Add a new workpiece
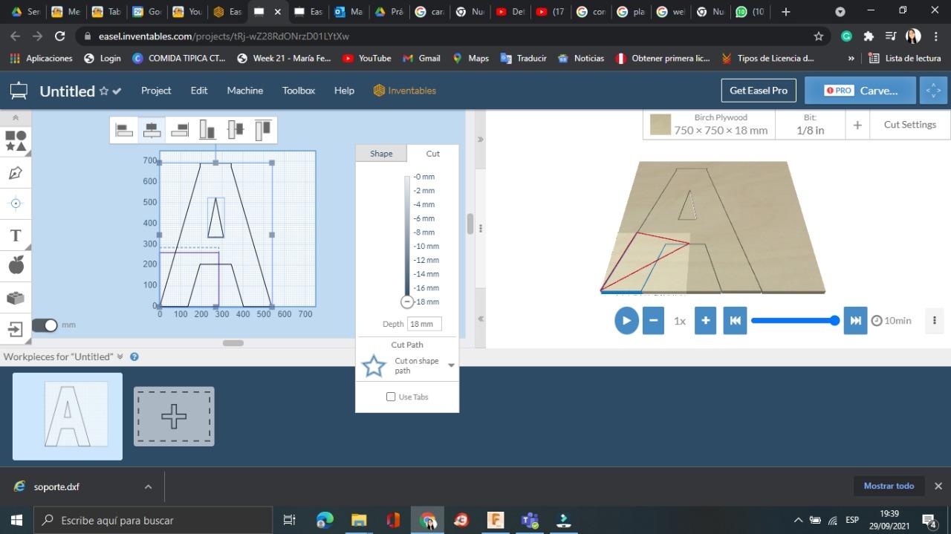Viewport: 951px width, 534px height. (174, 417)
